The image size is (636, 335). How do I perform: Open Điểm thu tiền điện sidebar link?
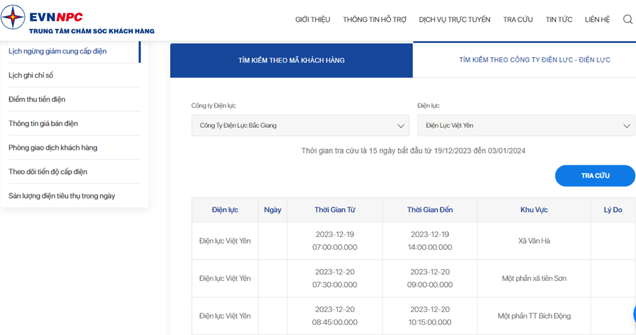[x=37, y=99]
